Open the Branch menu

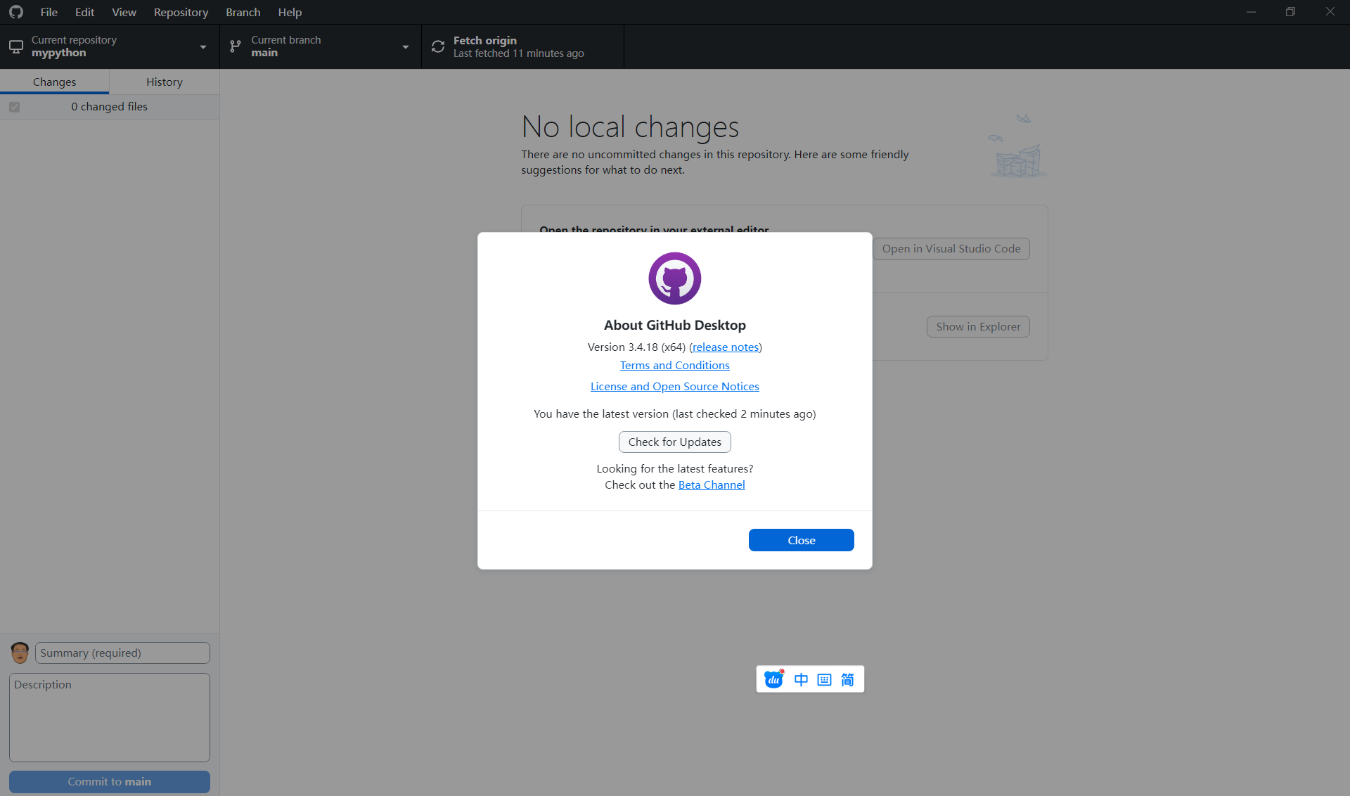(243, 12)
